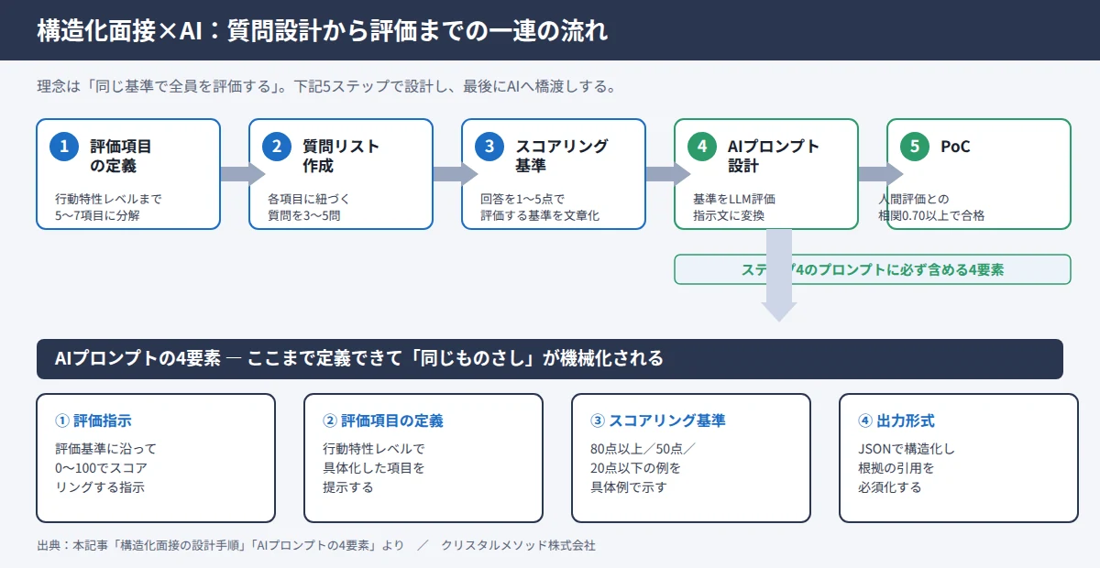The width and height of the screenshot is (1100, 568).
Task: Click the green circle badge numbered 5
Action: (915, 146)
